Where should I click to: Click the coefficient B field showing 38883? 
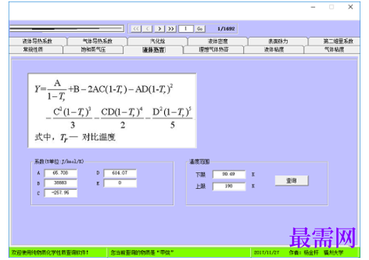60,183
